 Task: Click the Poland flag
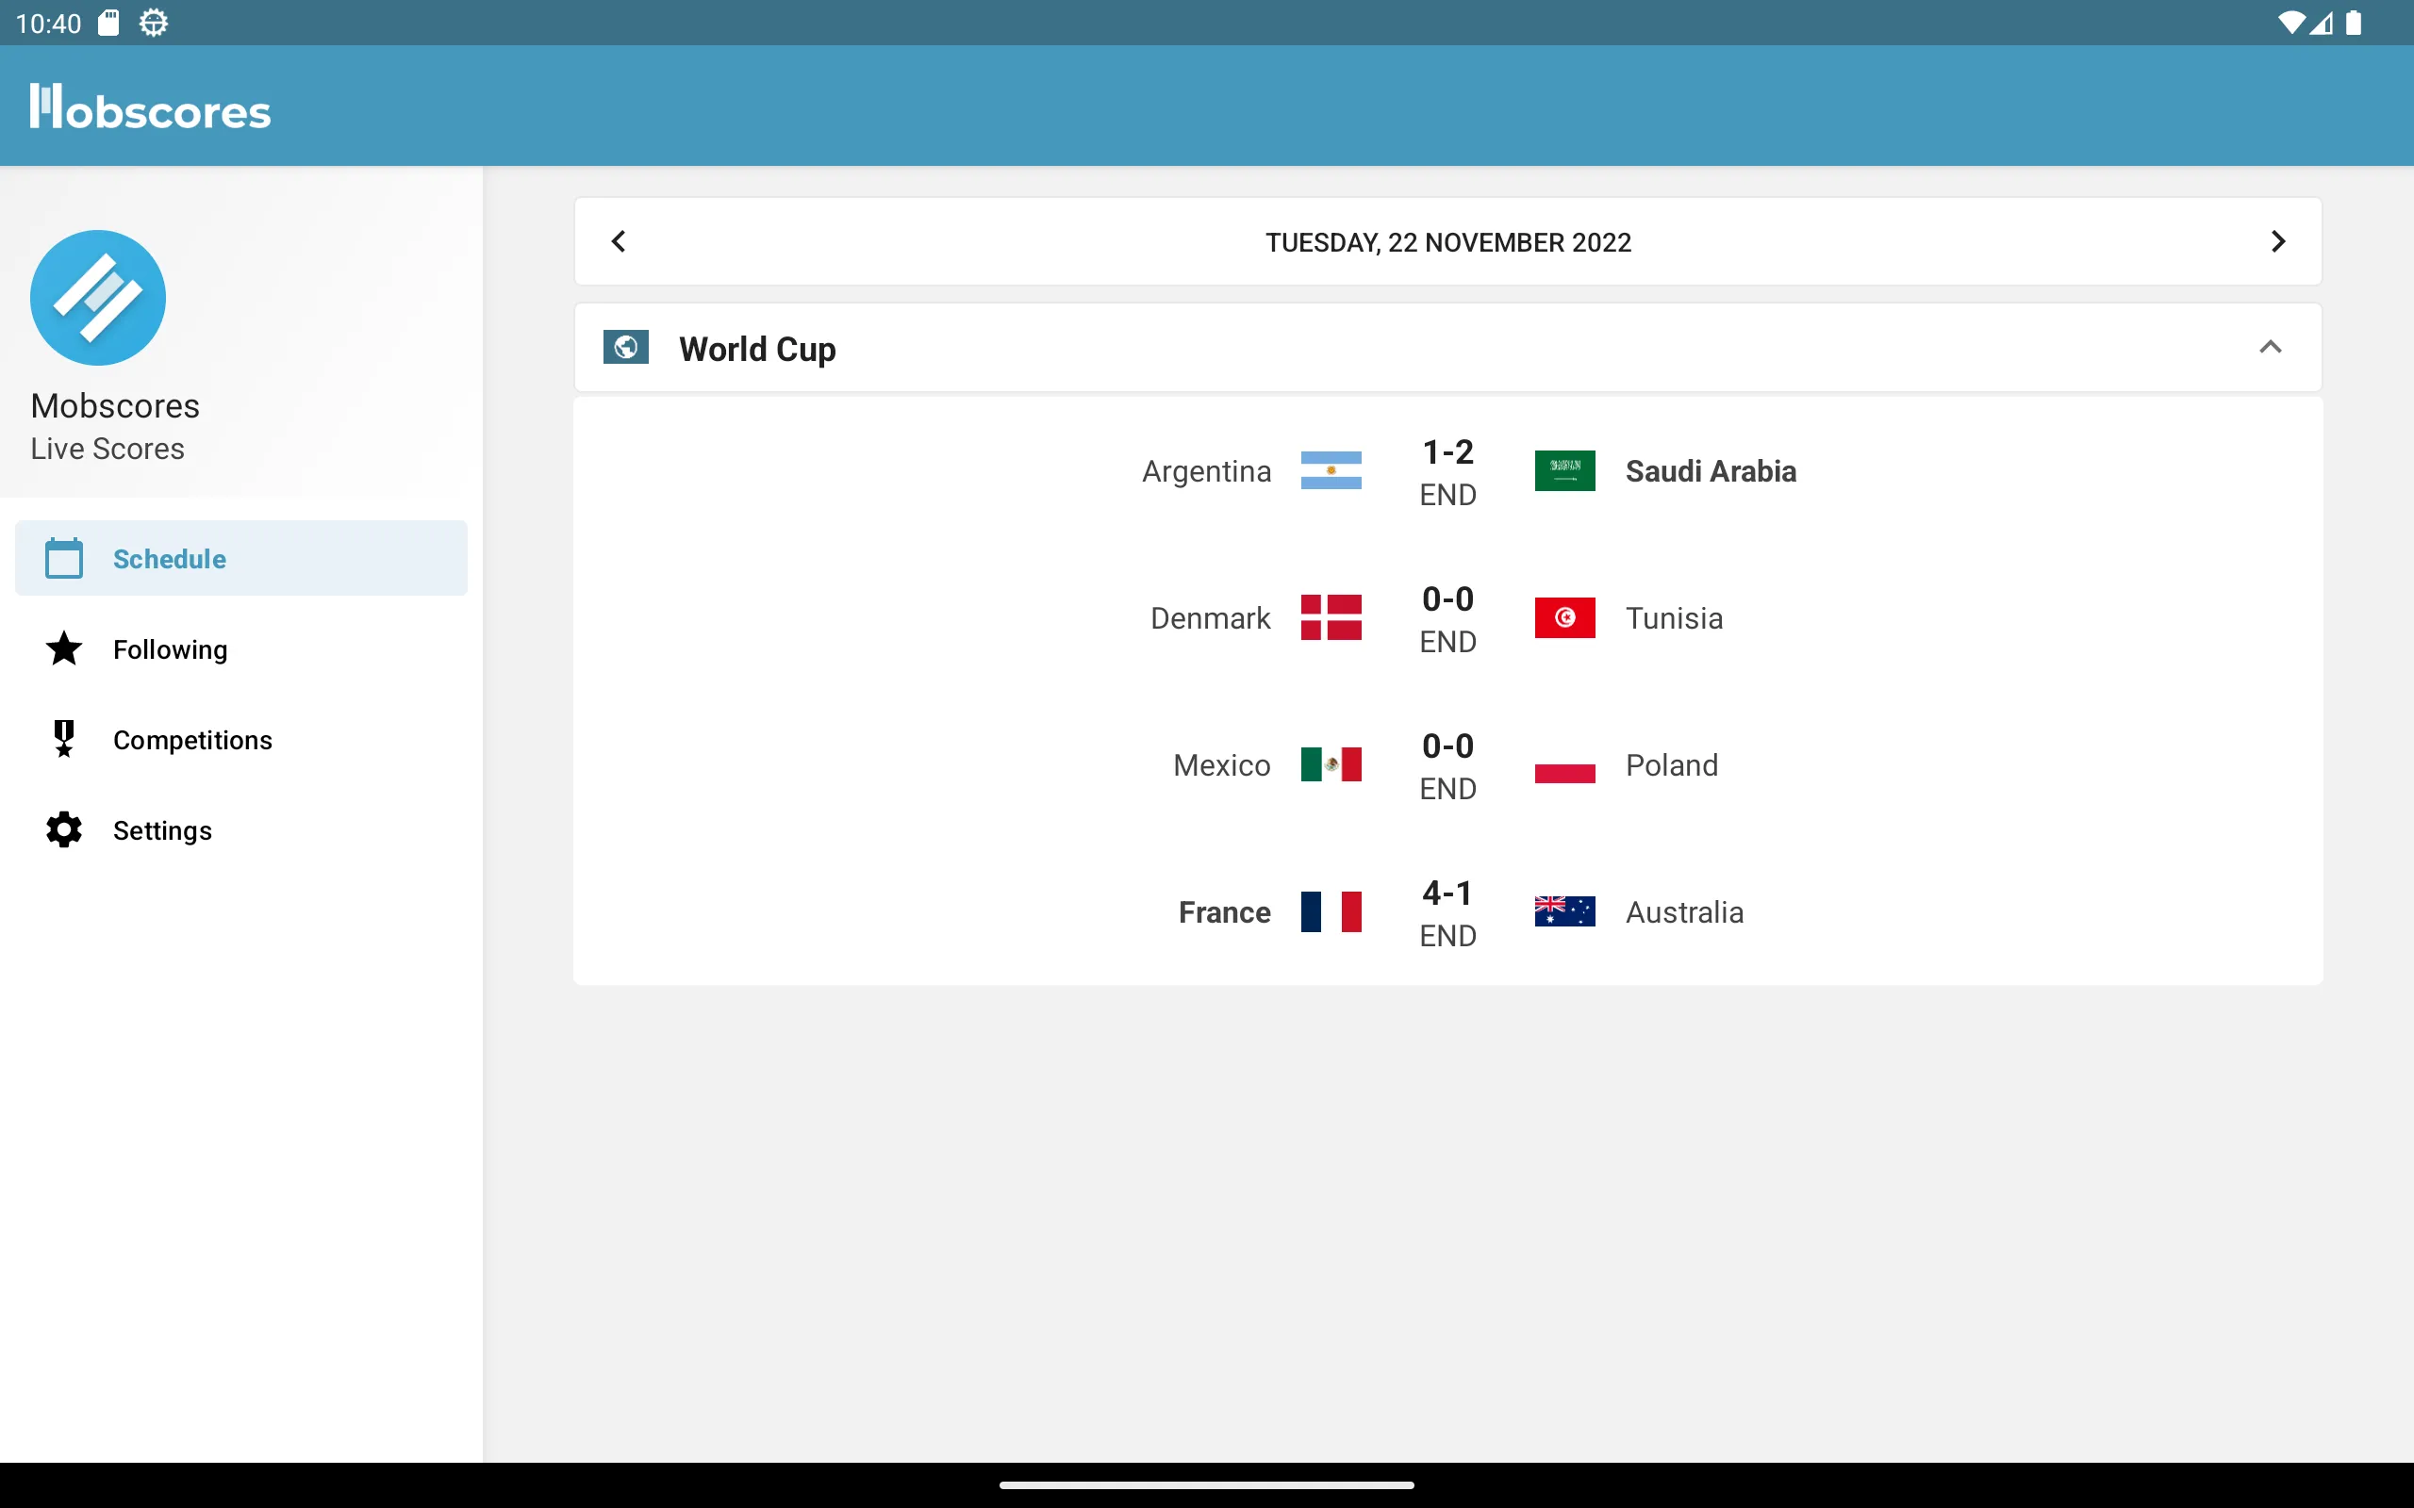tap(1564, 764)
